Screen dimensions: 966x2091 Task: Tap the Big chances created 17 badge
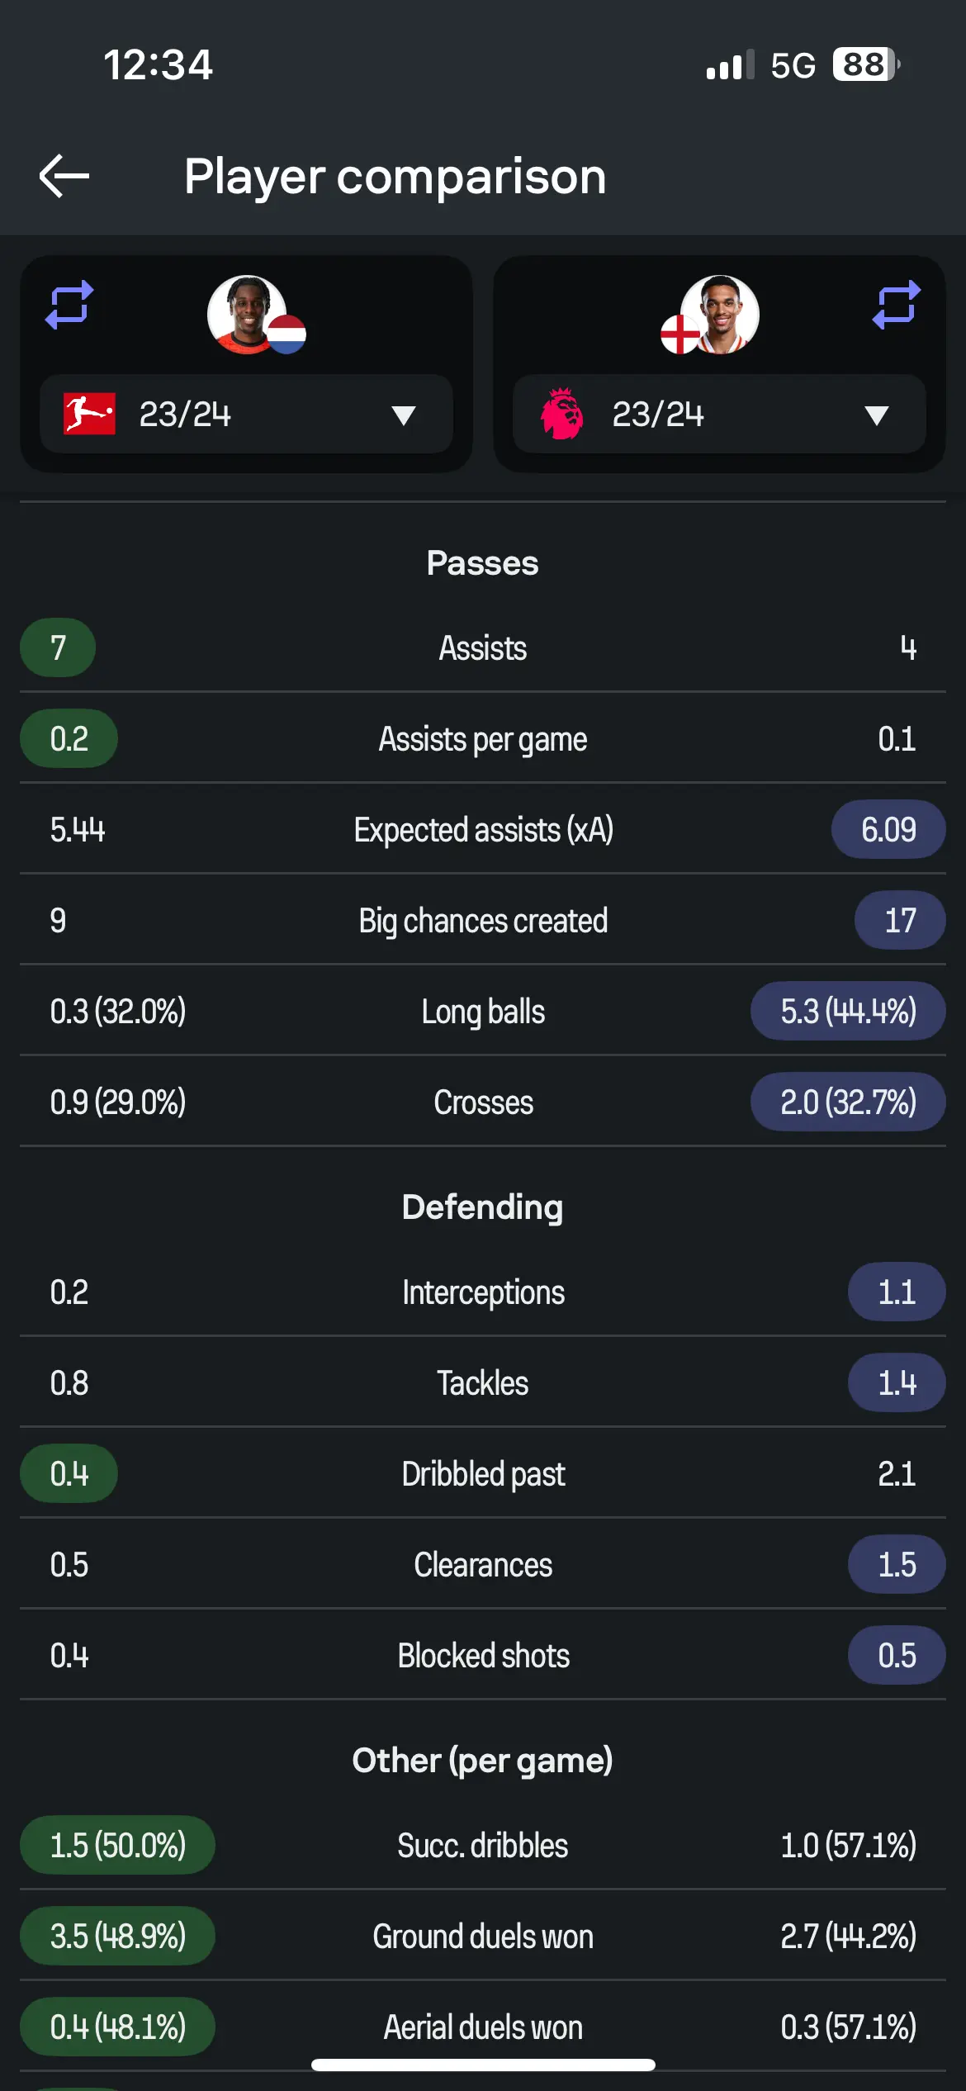click(x=900, y=920)
